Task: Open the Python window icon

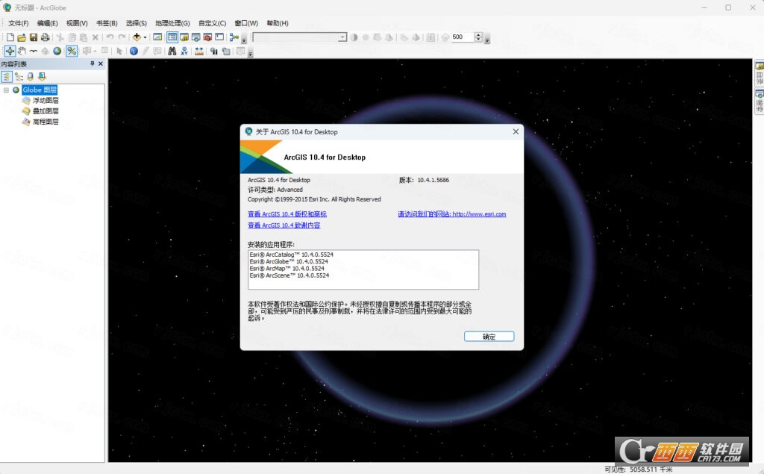Action: coord(219,37)
